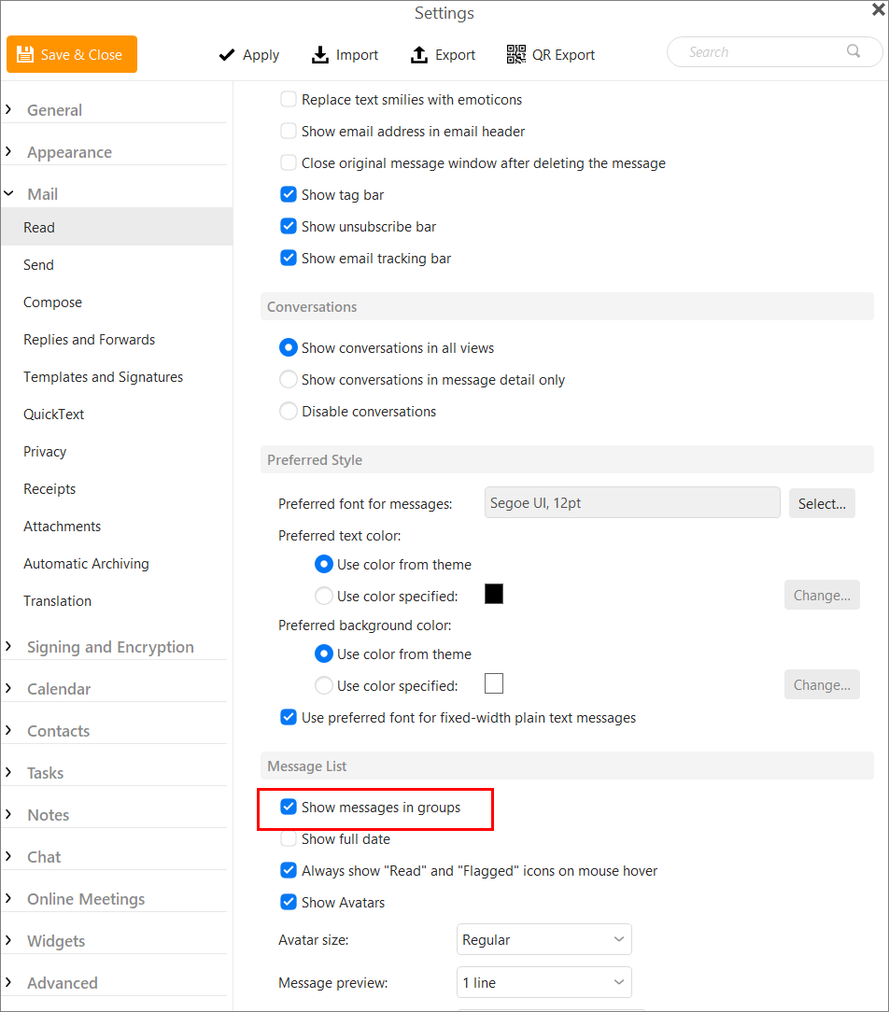Open the Send settings page
The width and height of the screenshot is (889, 1012).
click(38, 264)
